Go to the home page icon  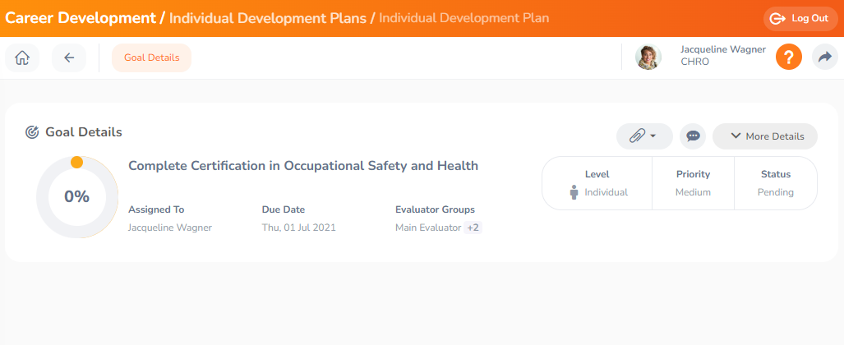(x=22, y=57)
